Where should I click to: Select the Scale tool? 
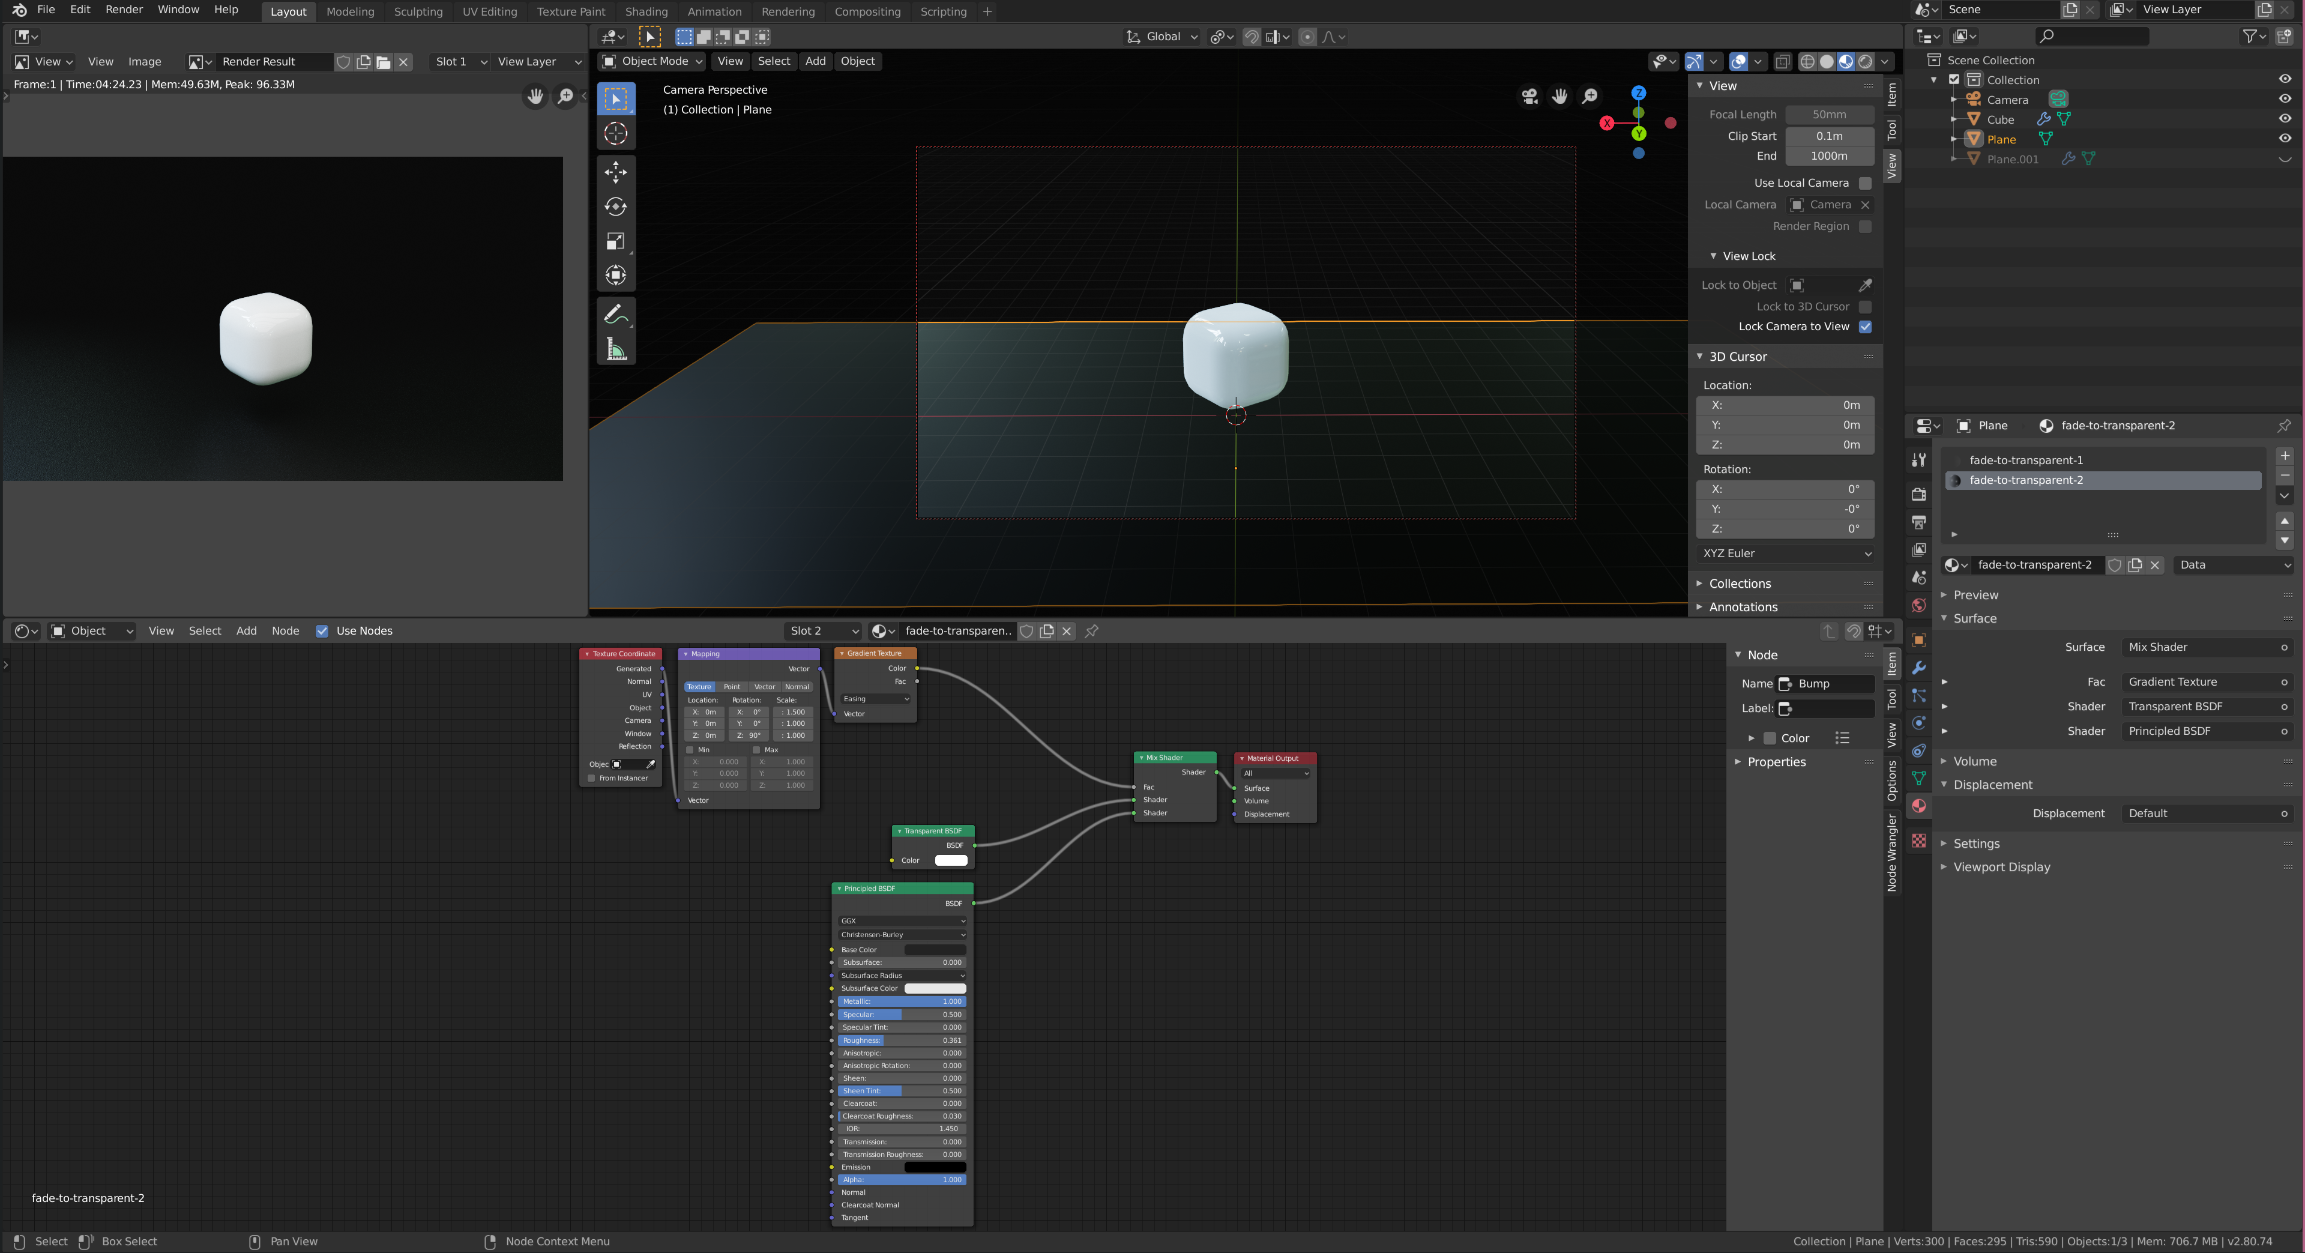pyautogui.click(x=616, y=241)
